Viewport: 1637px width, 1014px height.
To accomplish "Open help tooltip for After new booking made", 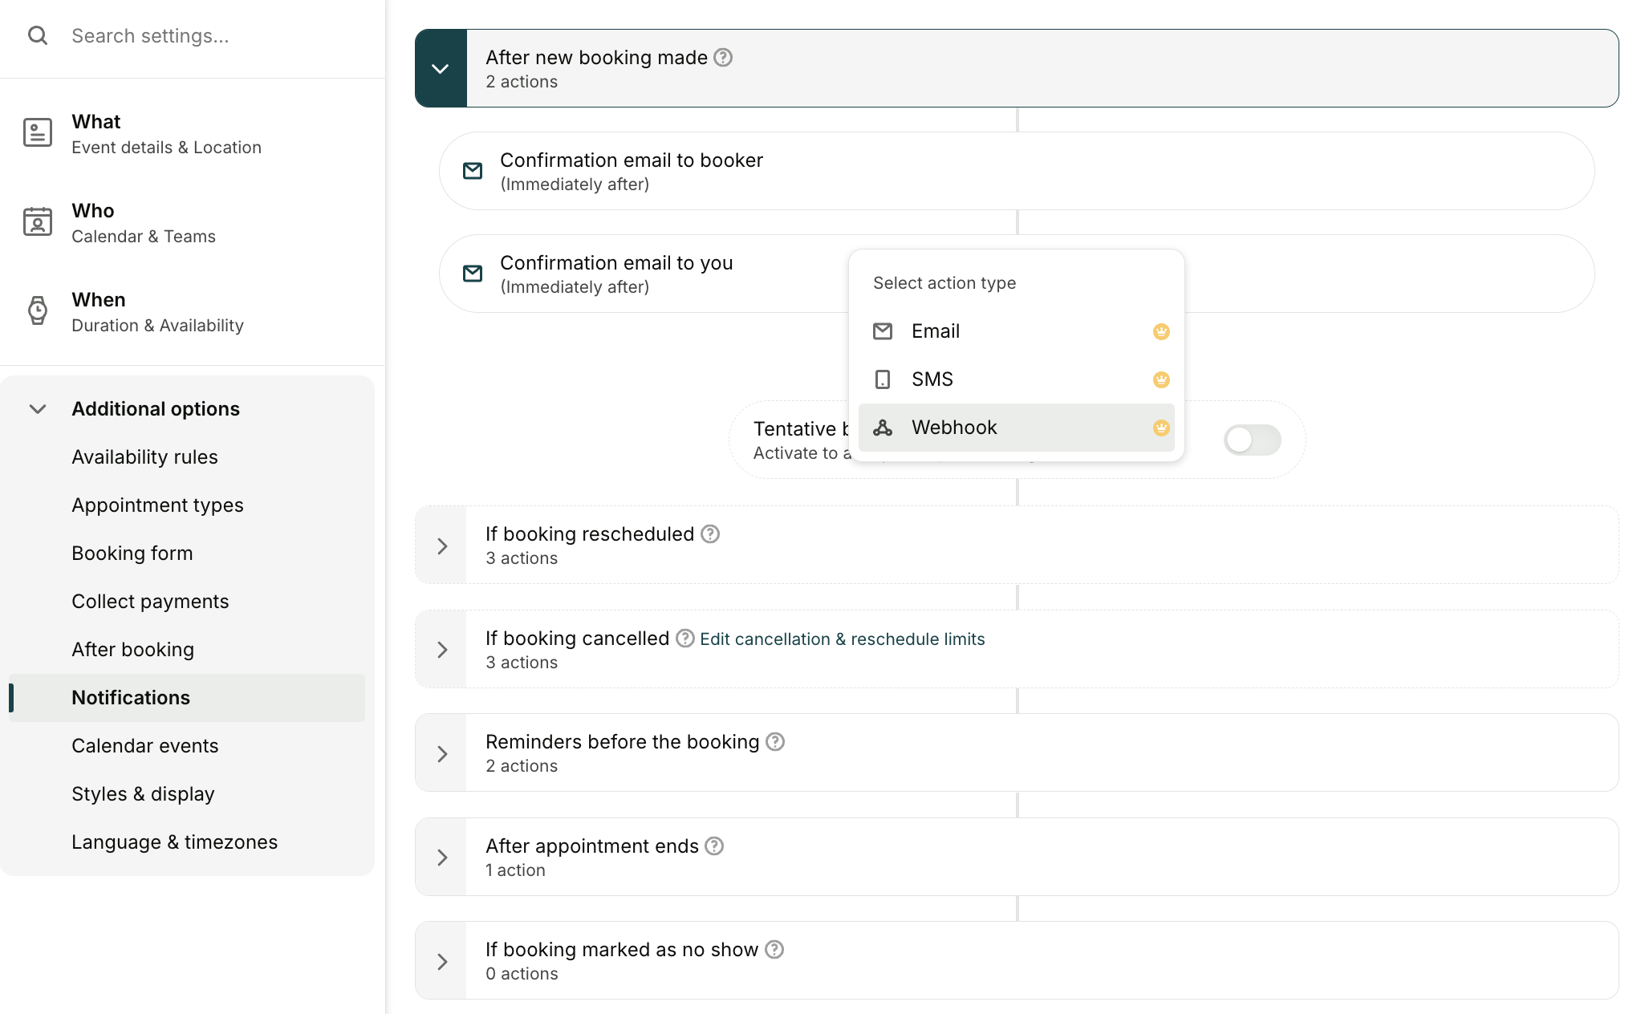I will [723, 57].
